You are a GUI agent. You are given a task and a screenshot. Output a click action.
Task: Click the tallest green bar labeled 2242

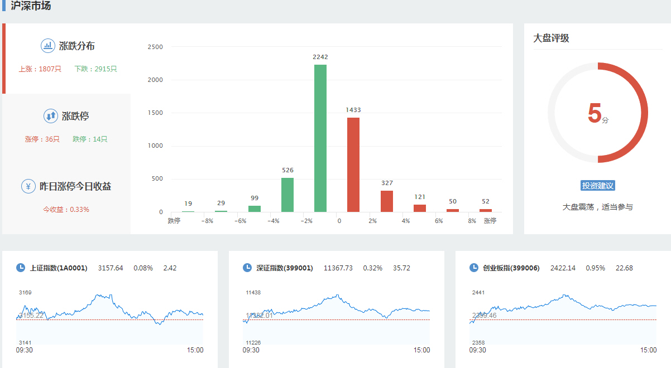320,138
